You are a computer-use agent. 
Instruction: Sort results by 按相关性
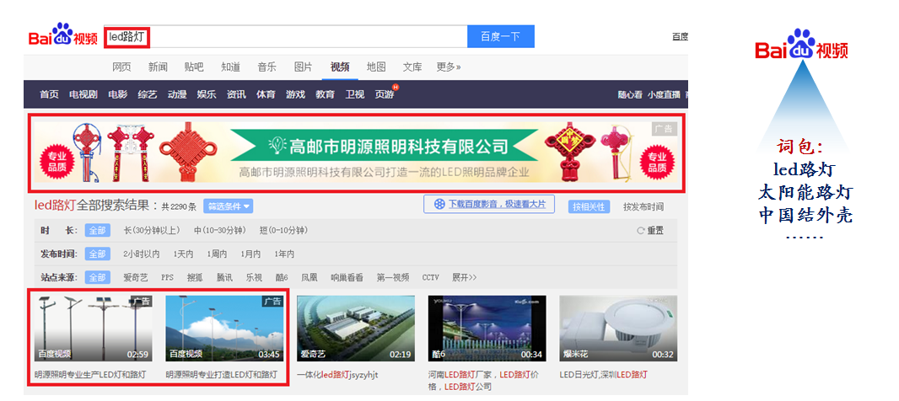point(589,206)
